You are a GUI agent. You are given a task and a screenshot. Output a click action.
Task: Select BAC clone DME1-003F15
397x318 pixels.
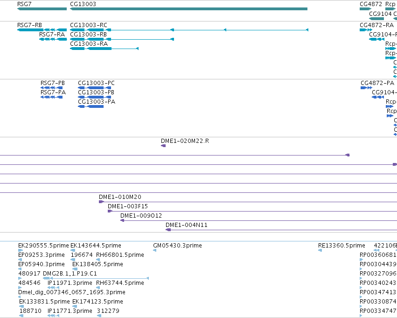point(252,212)
